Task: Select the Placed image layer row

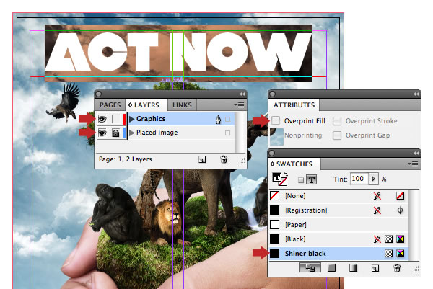Action: pyautogui.click(x=165, y=133)
